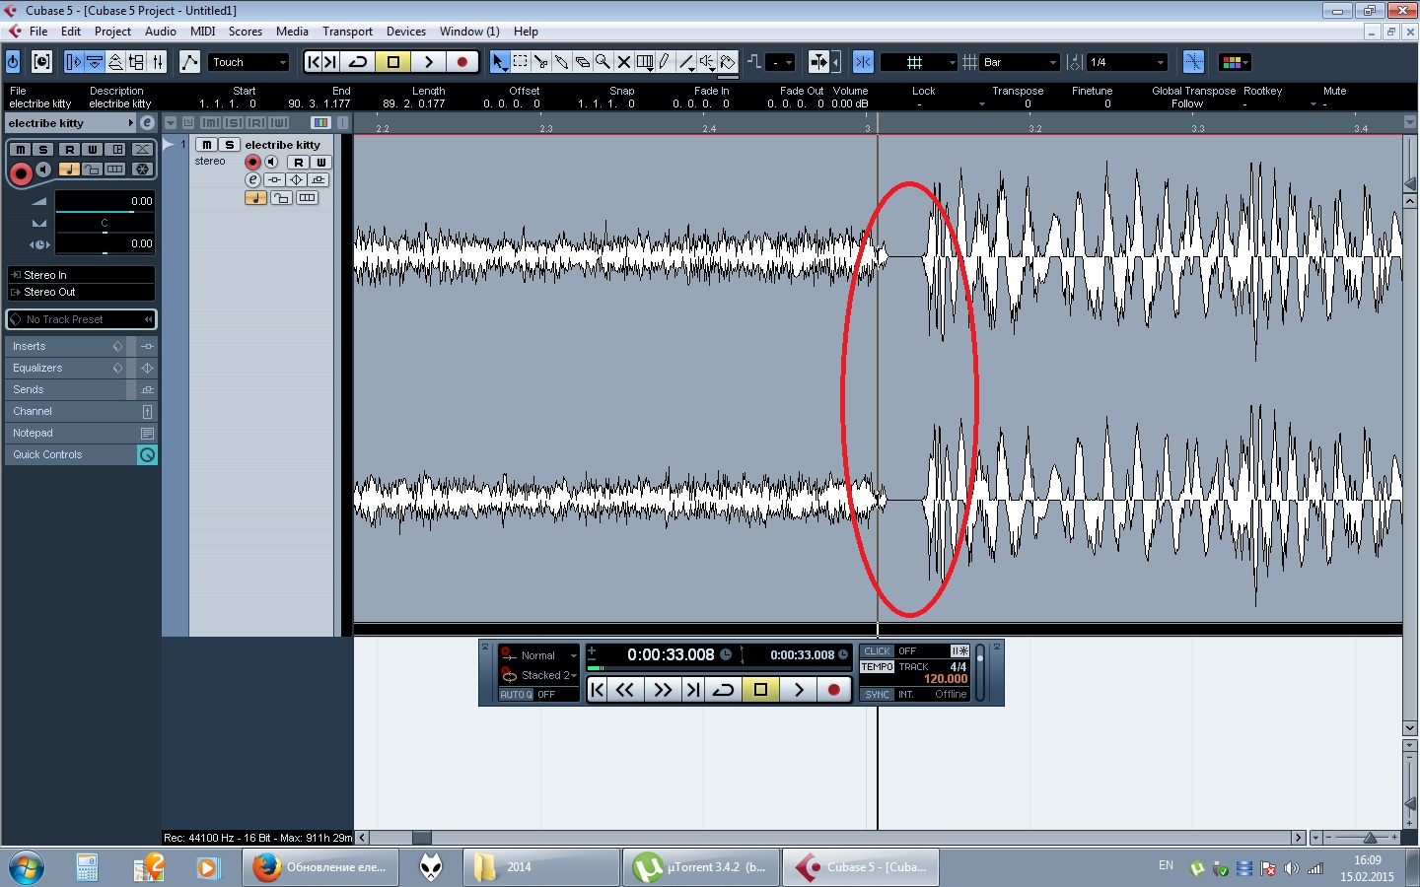Screen dimensions: 1420x887
Task: Activate the project power button
Action: click(x=13, y=62)
